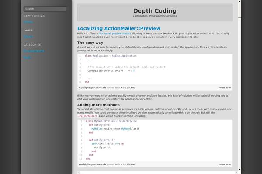Click code line 'MyMailer.notify_error(MyModel.last)'

click(x=115, y=129)
